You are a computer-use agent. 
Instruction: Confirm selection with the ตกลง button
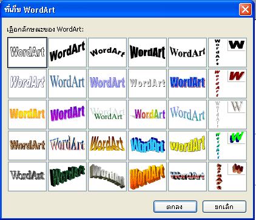[175, 207]
